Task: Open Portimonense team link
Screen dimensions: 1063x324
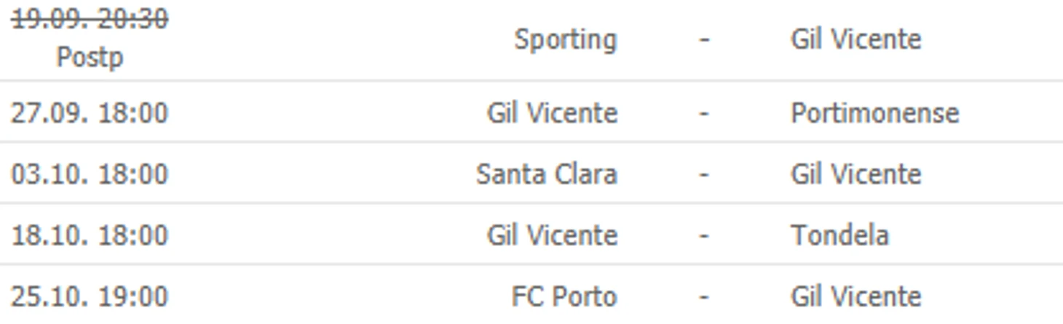Action: pyautogui.click(x=874, y=113)
